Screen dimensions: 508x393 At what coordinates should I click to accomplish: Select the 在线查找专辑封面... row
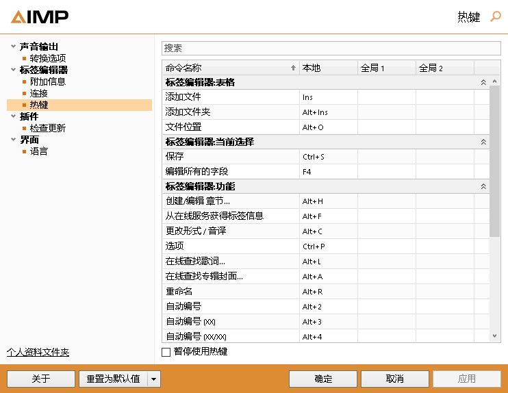(326, 277)
